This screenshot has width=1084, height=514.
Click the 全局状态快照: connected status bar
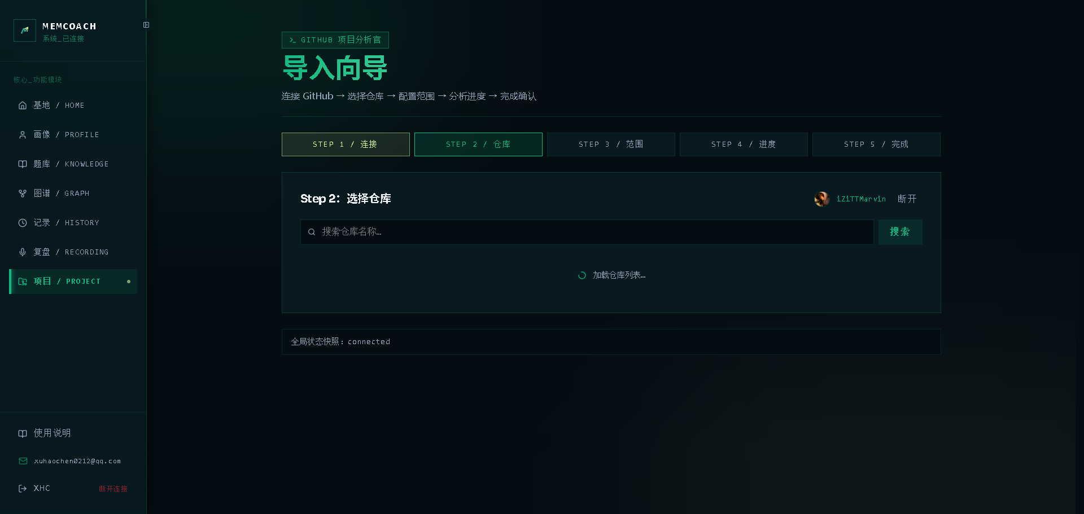click(x=611, y=342)
